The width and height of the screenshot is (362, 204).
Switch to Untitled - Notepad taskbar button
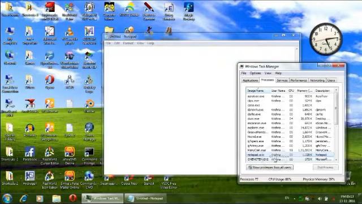click(145, 198)
